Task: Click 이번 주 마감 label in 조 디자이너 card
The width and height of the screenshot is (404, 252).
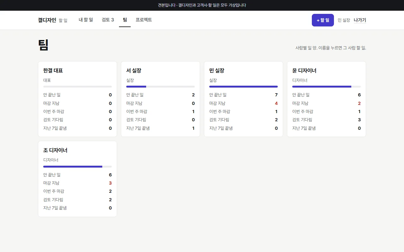Action: click(x=54, y=191)
